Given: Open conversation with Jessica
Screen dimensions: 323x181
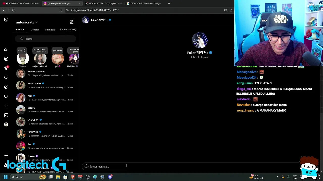Looking at the screenshot, I should coord(45,158).
